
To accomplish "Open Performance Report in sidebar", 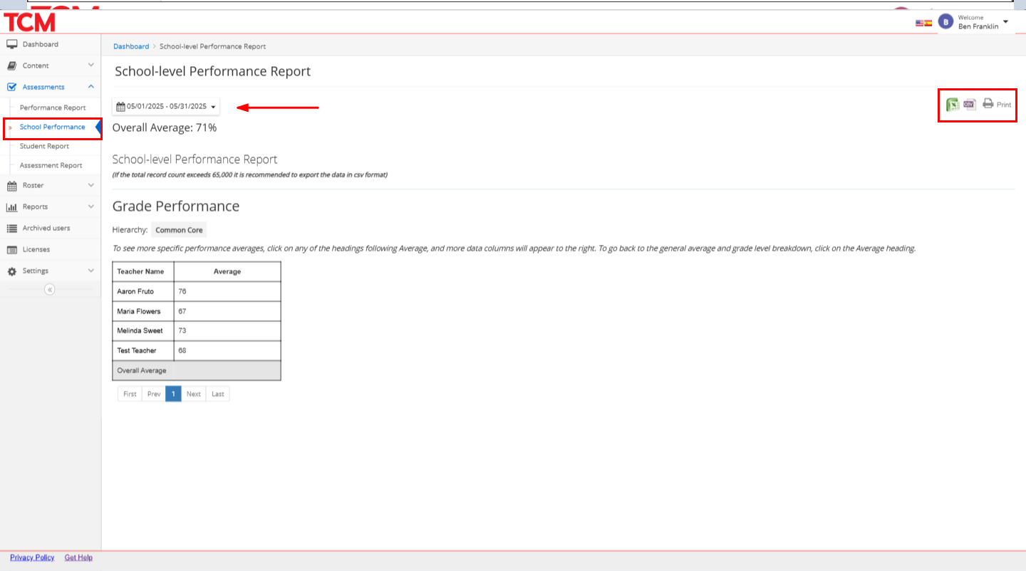I will (x=53, y=108).
